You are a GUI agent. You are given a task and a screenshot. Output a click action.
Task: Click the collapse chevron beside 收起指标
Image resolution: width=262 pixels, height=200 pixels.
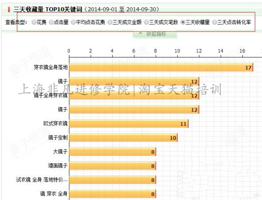click(x=140, y=34)
